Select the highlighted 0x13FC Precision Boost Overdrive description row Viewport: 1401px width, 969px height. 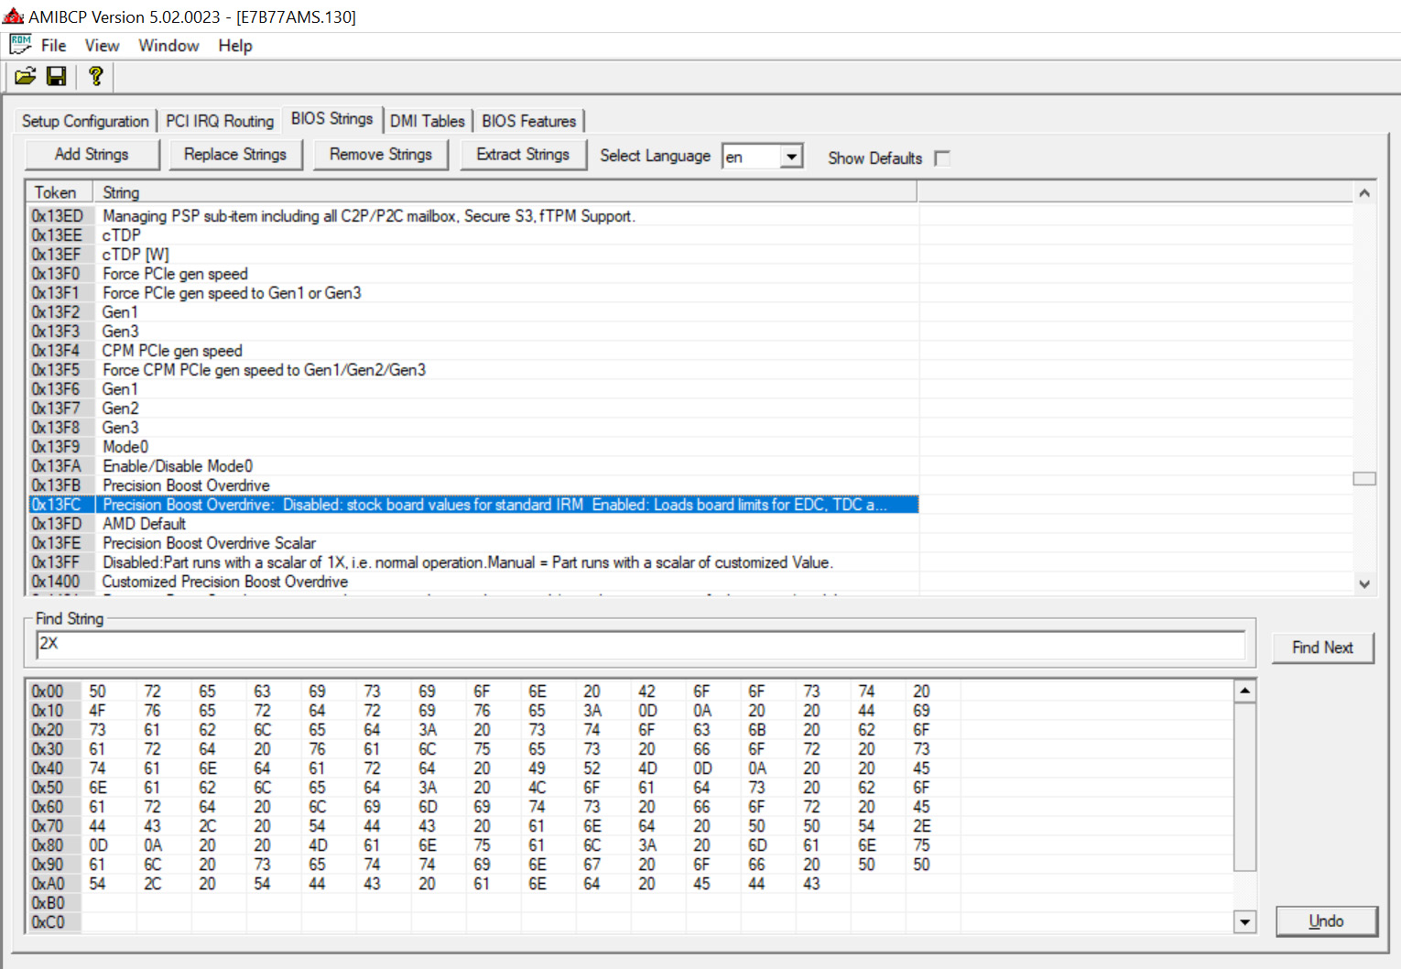pos(473,505)
